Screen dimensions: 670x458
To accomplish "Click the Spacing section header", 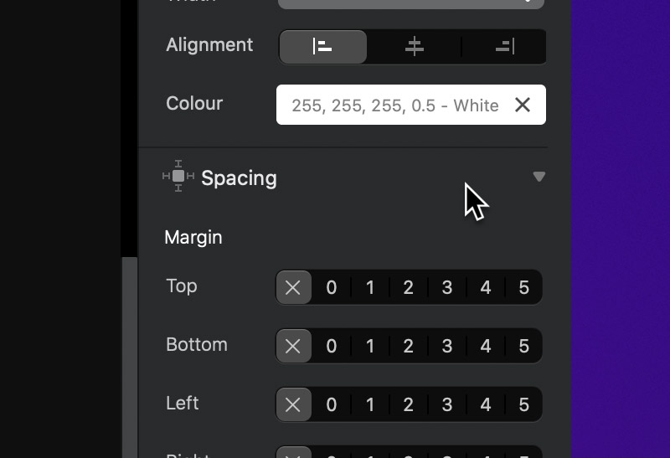I will 353,178.
